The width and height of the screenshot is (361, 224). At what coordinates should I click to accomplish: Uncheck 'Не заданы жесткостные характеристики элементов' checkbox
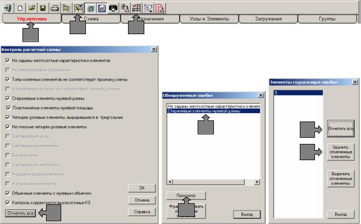(x=8, y=60)
